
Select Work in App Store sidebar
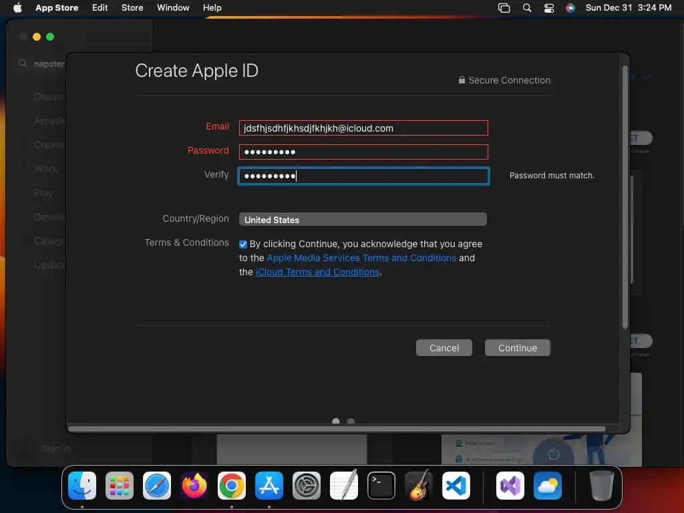coord(46,169)
